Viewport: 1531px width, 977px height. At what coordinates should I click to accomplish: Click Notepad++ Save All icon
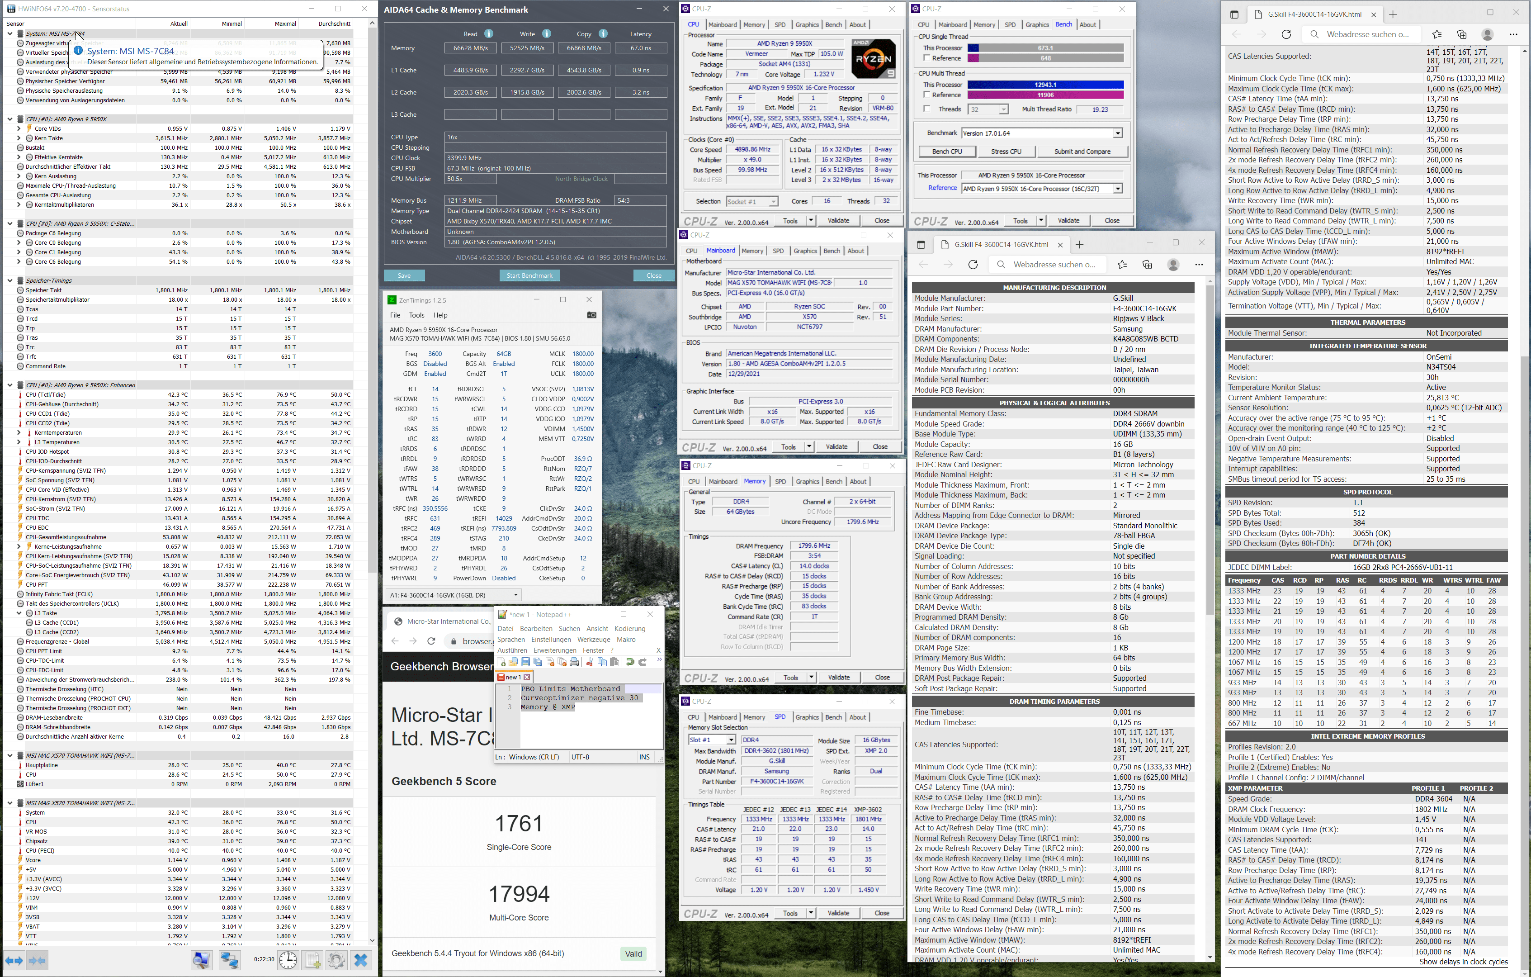click(537, 662)
